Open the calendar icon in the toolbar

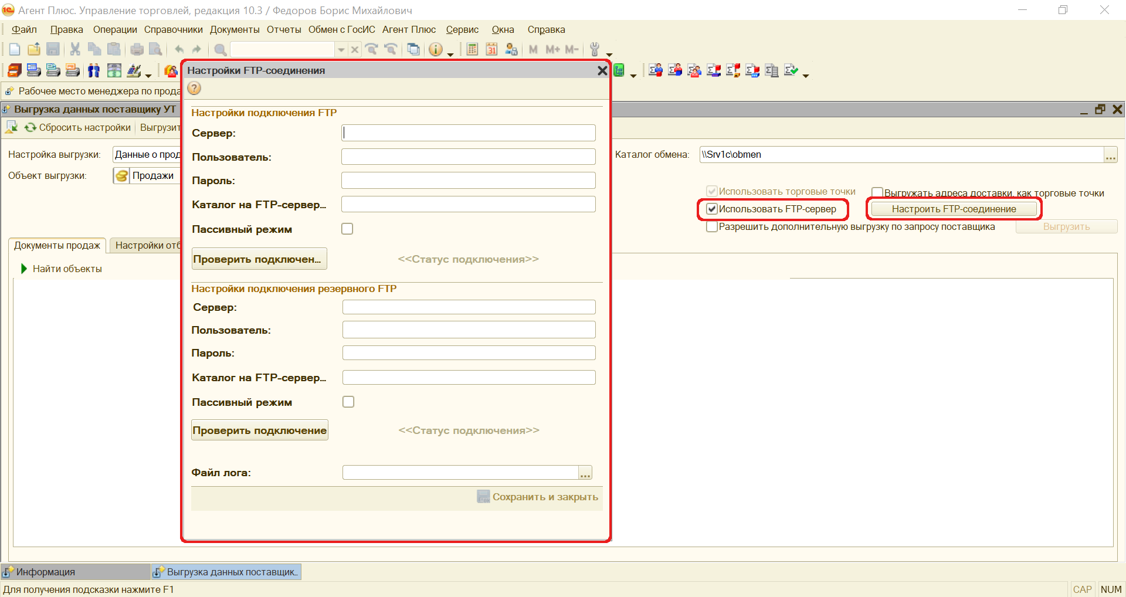tap(491, 50)
